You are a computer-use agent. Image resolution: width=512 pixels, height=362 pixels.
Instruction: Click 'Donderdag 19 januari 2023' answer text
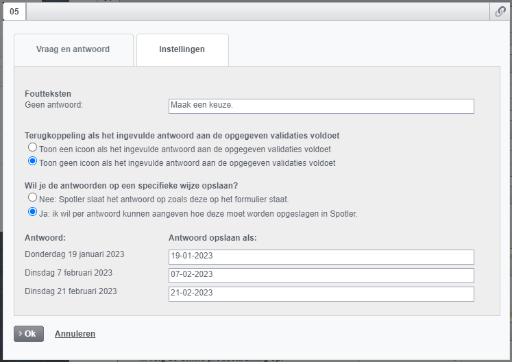pyautogui.click(x=75, y=254)
